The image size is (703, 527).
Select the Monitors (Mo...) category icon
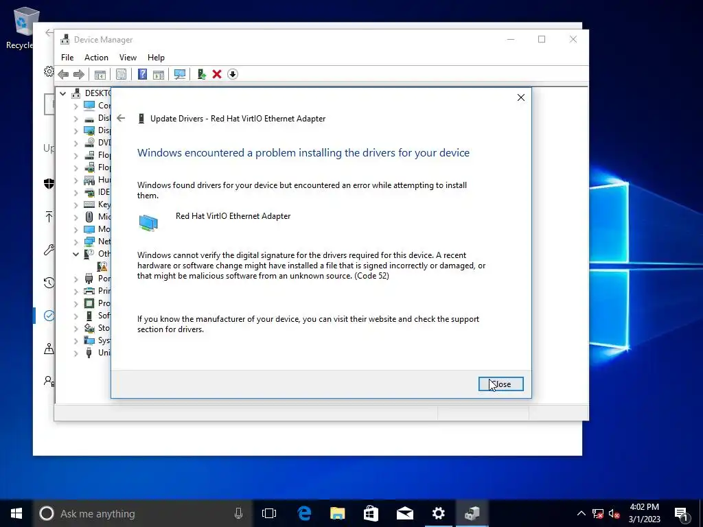(89, 229)
